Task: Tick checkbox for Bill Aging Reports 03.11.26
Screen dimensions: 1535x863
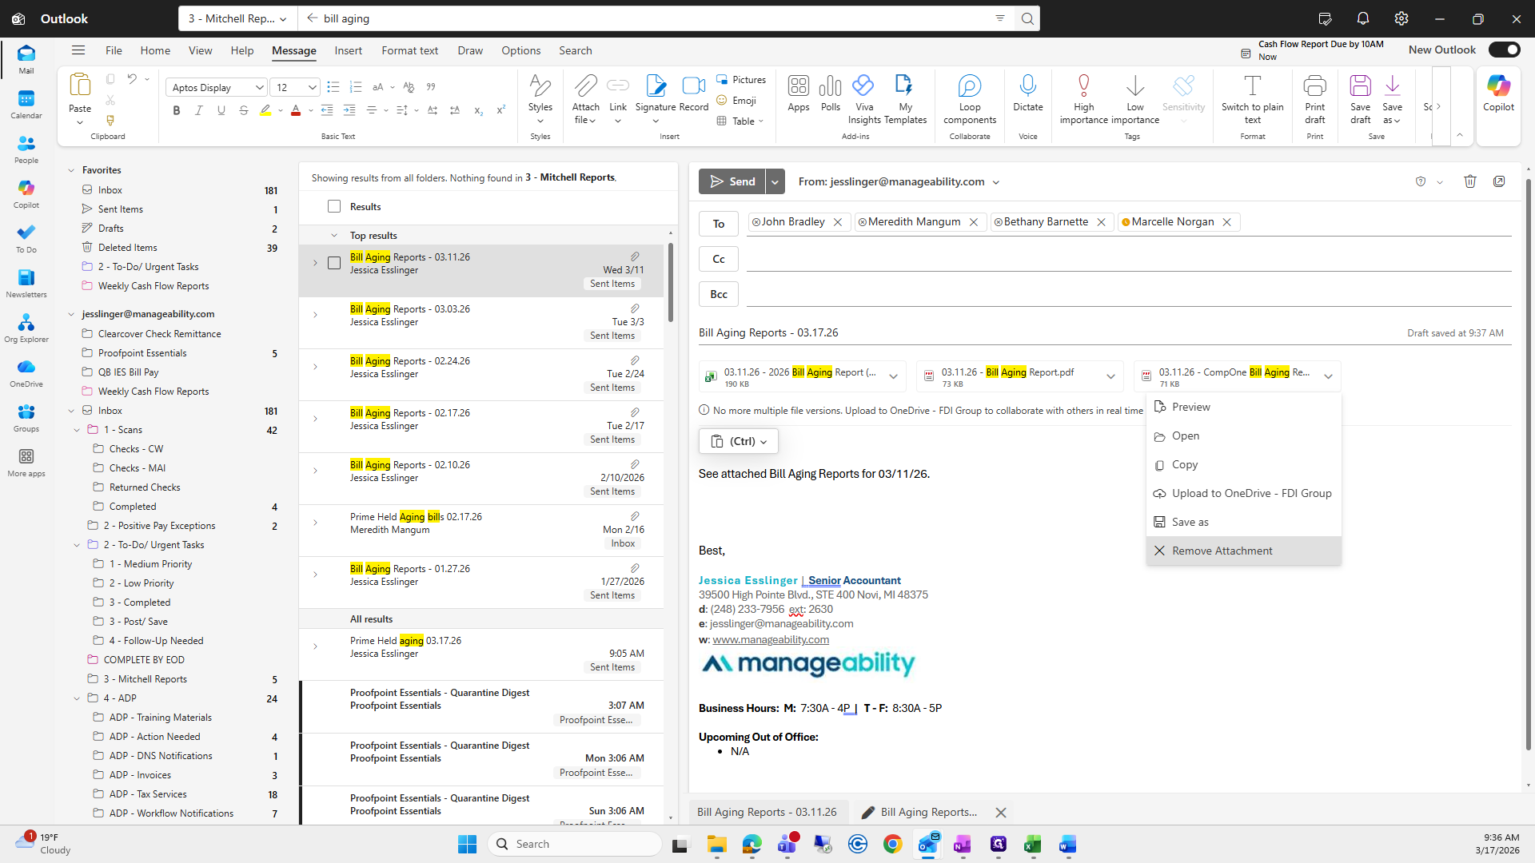Action: [334, 263]
